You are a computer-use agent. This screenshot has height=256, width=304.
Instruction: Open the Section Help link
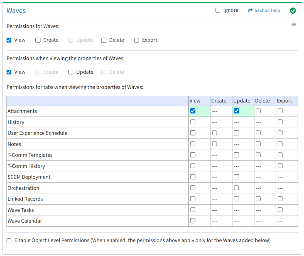[267, 10]
